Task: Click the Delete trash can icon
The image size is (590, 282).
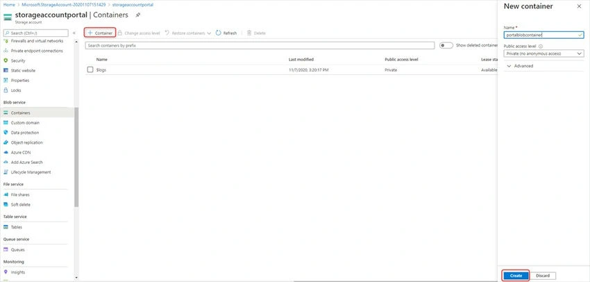Action: click(x=249, y=33)
